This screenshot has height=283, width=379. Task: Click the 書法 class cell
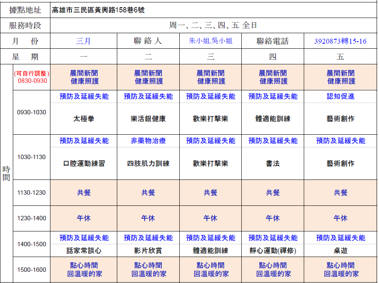pyautogui.click(x=273, y=163)
